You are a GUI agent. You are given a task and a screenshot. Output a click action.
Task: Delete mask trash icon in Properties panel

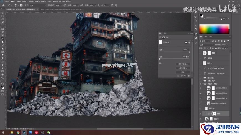pos(189,76)
